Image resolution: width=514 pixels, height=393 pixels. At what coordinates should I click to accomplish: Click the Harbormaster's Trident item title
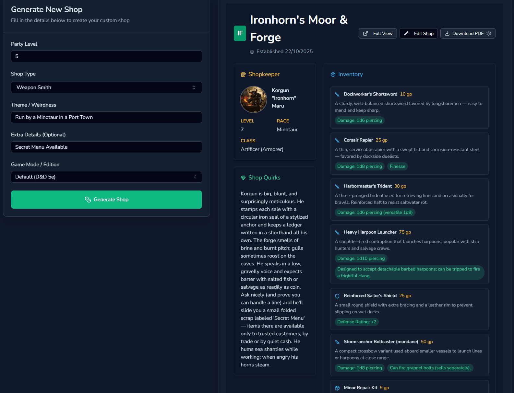point(368,186)
